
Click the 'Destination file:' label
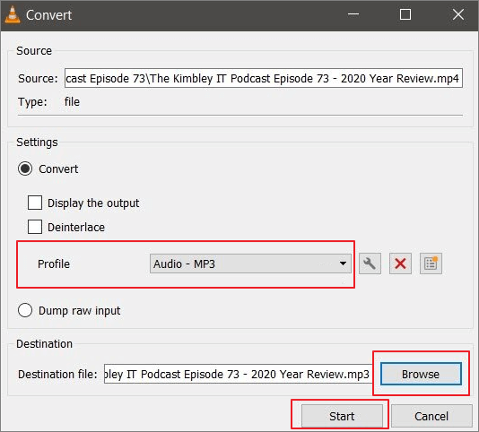tap(57, 375)
